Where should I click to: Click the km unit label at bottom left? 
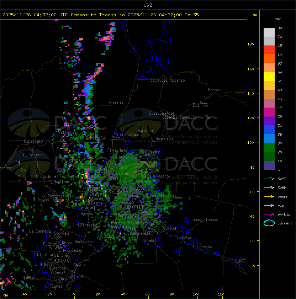5,295
